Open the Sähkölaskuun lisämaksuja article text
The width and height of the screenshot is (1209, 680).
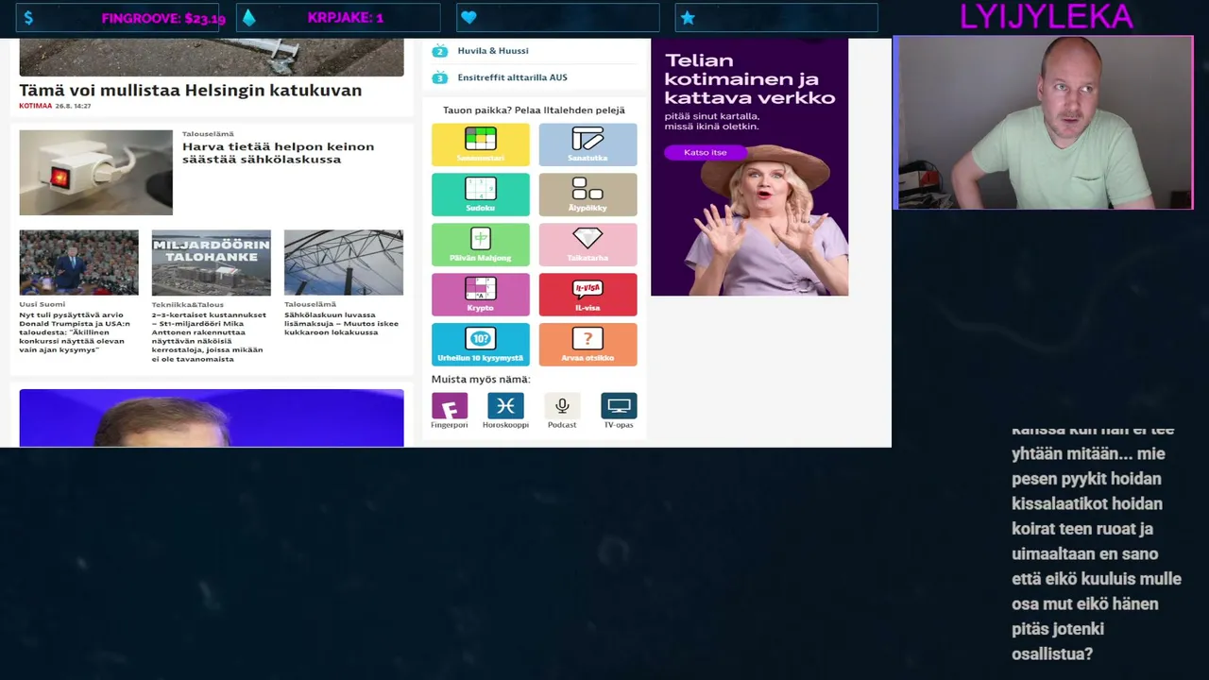click(341, 324)
